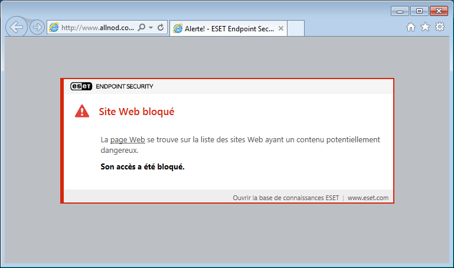Click the 'ENDPOINT SECURITY' header text
Screen dimensions: 454x268
[125, 87]
